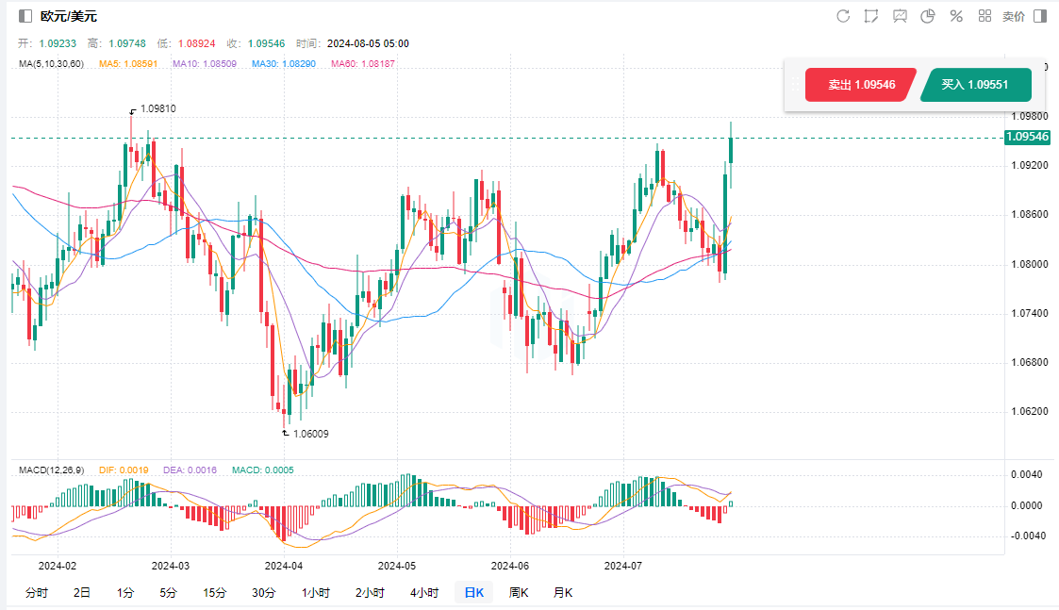The width and height of the screenshot is (1059, 610).
Task: Click the refresh chart icon
Action: click(843, 16)
